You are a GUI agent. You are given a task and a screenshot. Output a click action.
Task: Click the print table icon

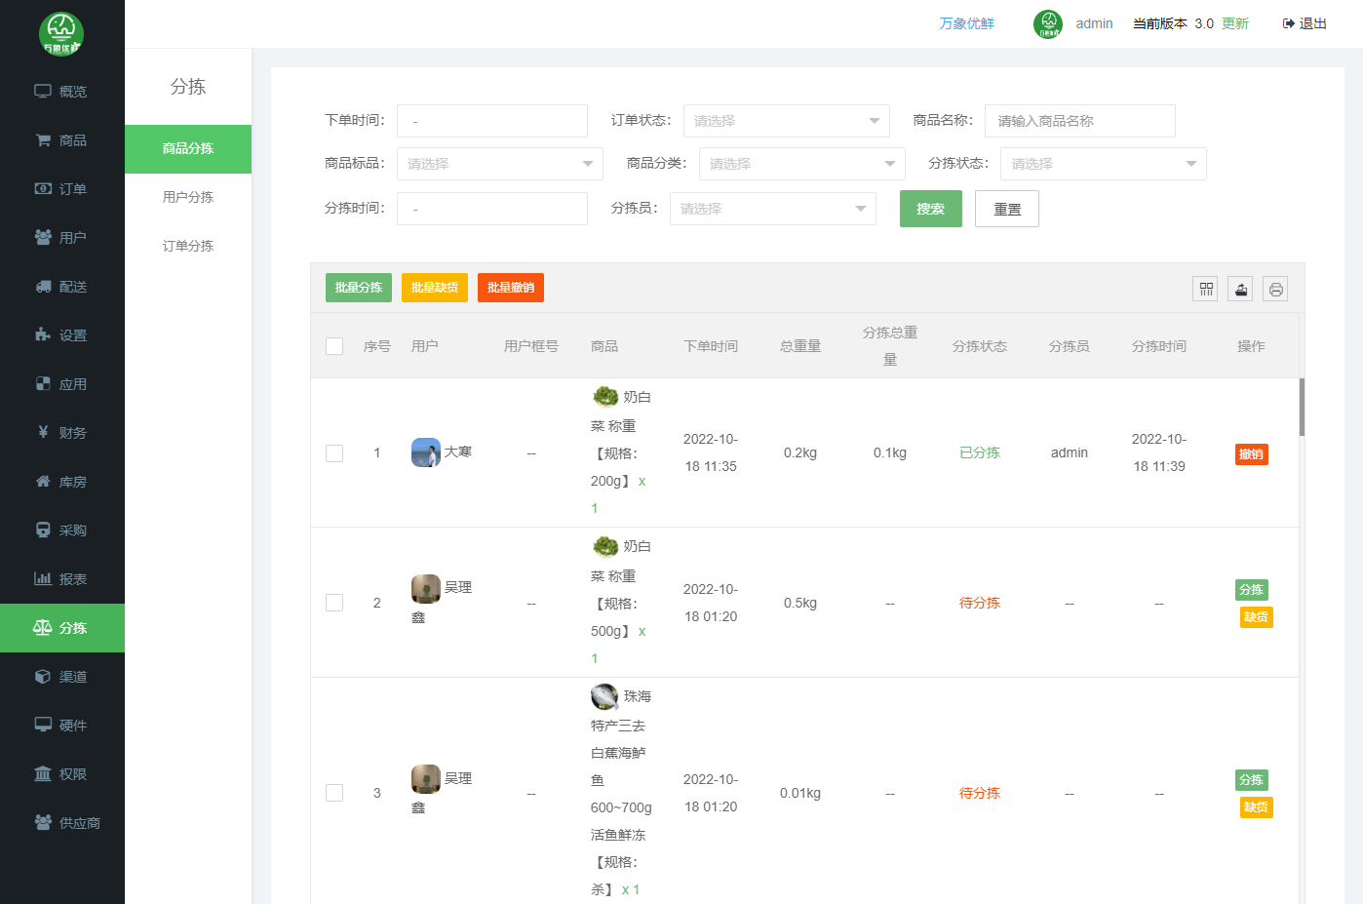pos(1275,289)
